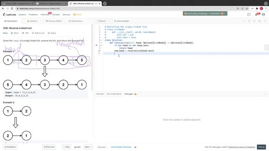Click the share page icon in address bar
The image size is (269, 151).
click(242, 8)
